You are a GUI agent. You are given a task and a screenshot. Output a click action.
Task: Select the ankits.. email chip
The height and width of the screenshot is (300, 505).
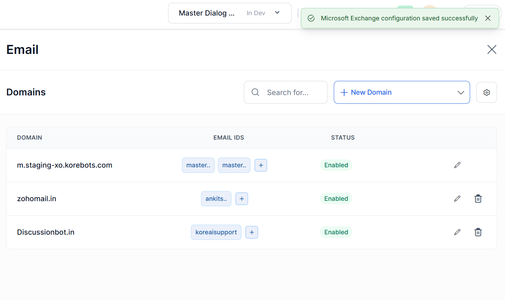coord(216,199)
